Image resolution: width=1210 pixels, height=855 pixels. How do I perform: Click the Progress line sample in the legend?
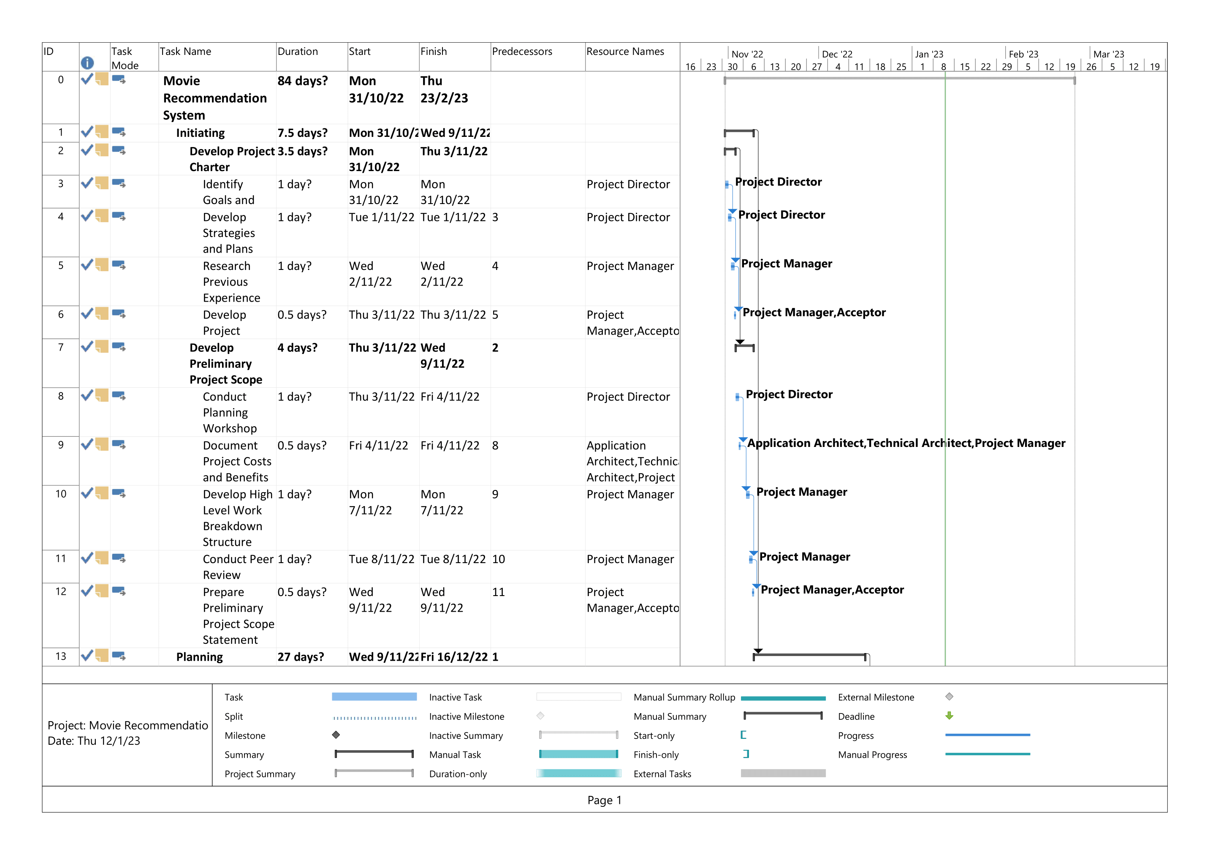(x=988, y=735)
